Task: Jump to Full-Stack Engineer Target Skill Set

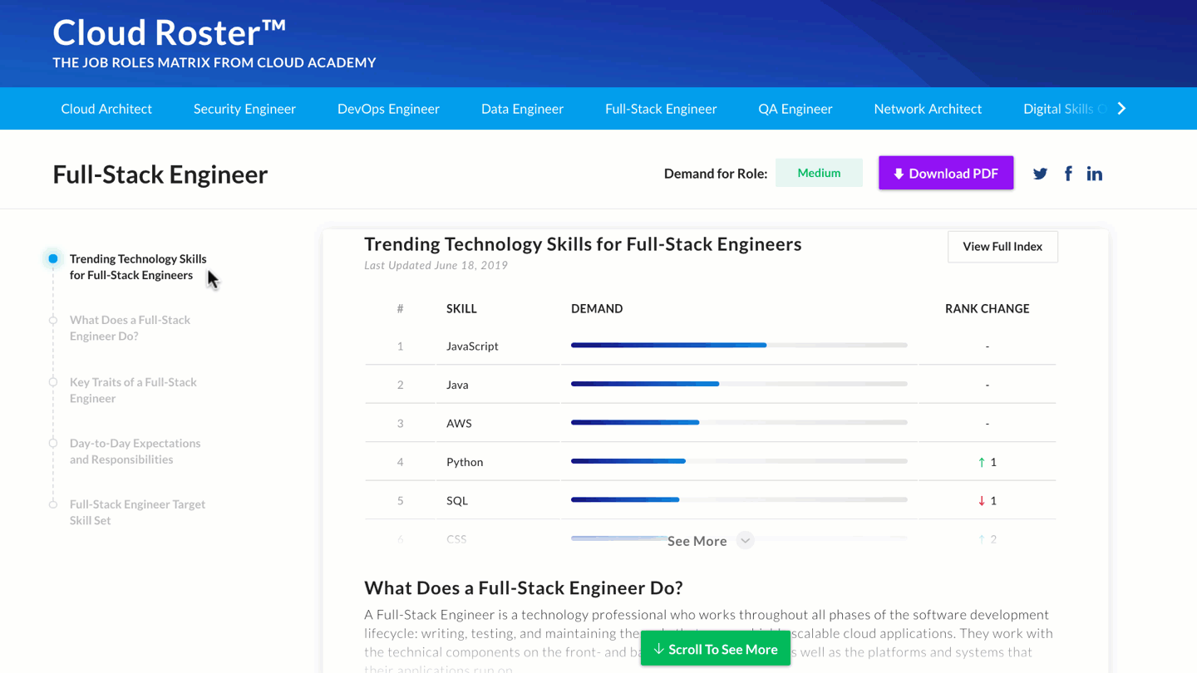Action: tap(137, 512)
